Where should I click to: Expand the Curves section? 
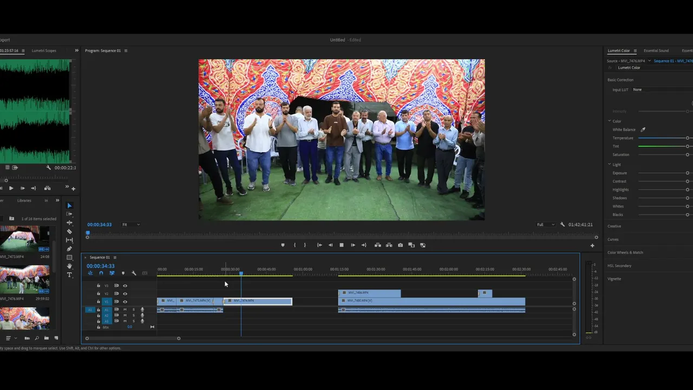pos(613,239)
